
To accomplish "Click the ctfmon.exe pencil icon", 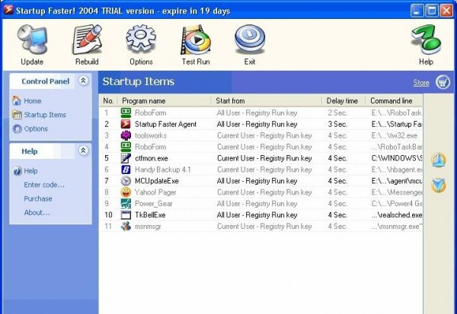I will [126, 158].
